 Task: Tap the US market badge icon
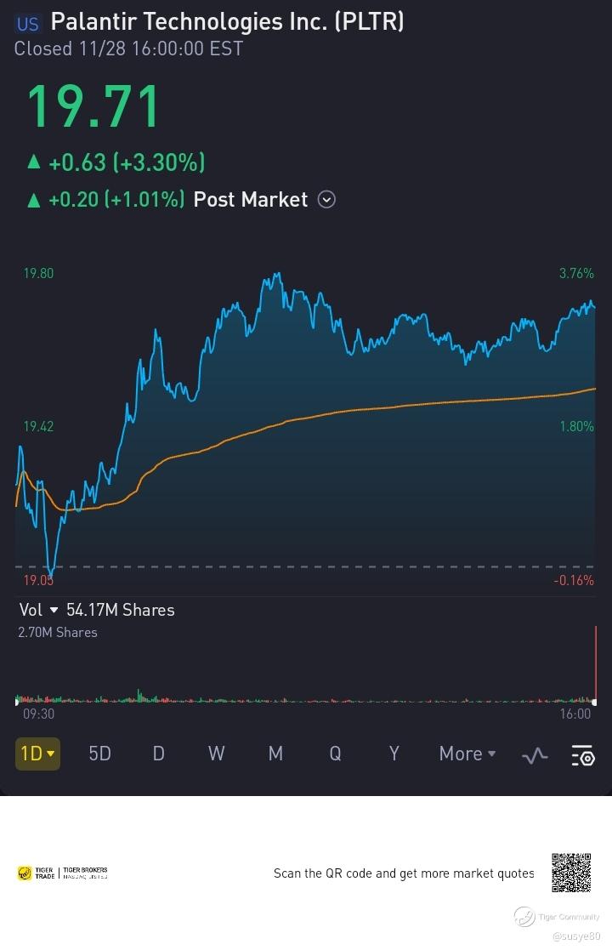pyautogui.click(x=27, y=24)
